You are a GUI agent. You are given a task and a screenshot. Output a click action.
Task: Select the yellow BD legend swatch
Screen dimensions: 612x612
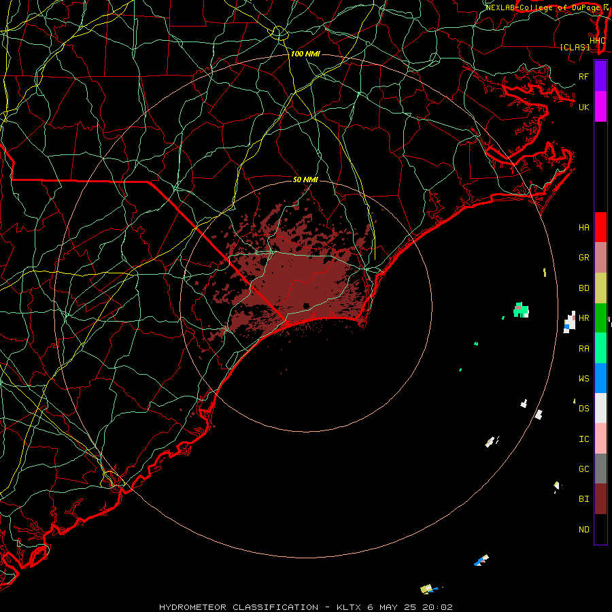600,288
